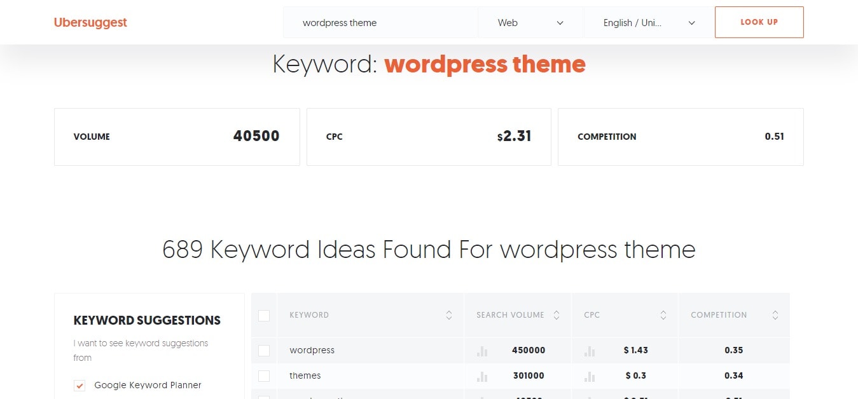The width and height of the screenshot is (858, 399).
Task: Click the 0.34 competition value
Action: [734, 375]
